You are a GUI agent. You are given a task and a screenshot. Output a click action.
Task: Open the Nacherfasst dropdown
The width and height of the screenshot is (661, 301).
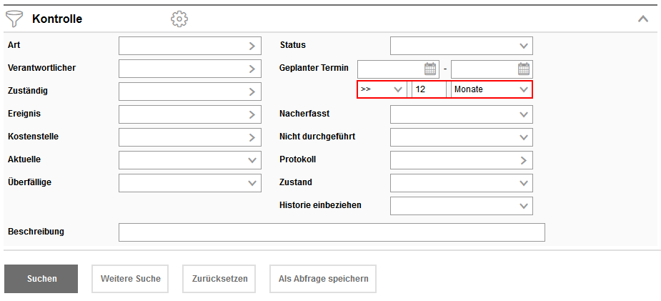(x=524, y=114)
